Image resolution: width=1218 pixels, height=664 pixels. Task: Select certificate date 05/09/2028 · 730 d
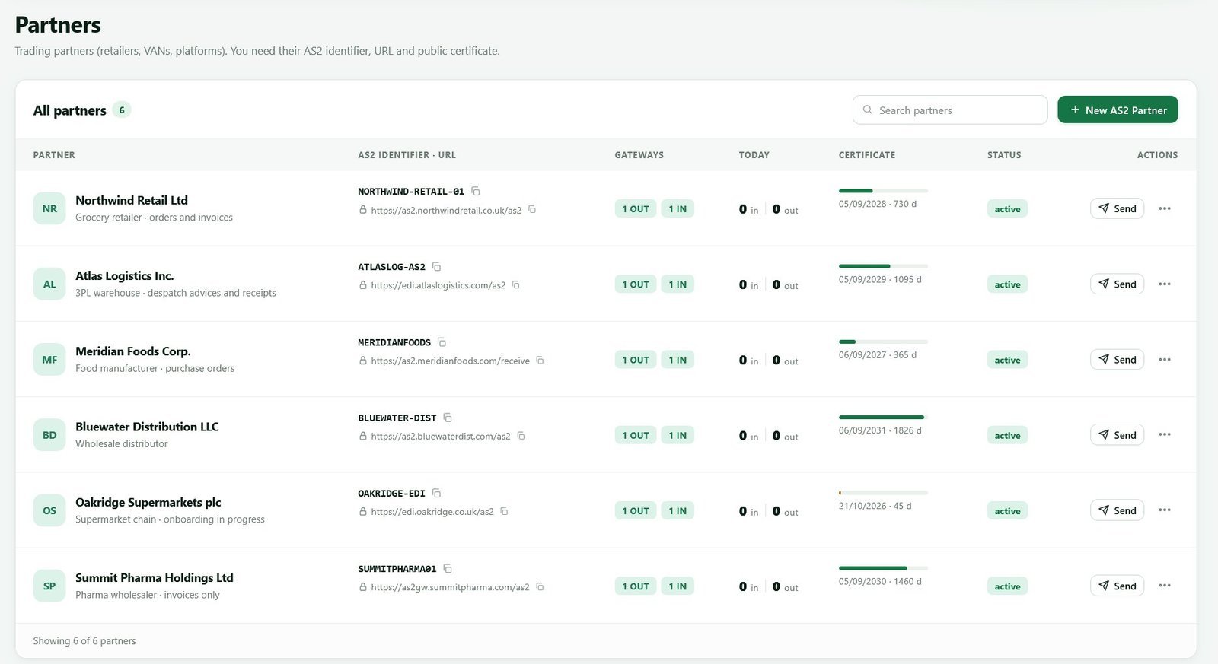pos(878,204)
